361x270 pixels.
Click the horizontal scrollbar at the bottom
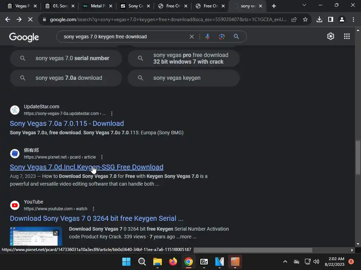(x=253, y=250)
